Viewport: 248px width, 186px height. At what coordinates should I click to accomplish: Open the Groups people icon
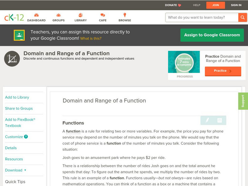tap(59, 15)
